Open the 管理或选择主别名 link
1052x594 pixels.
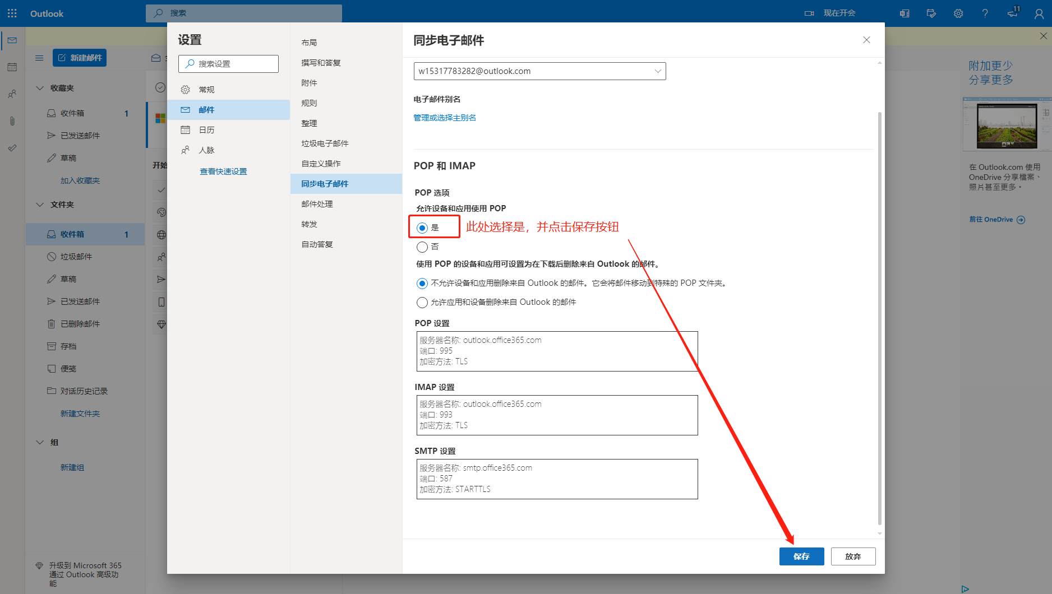tap(445, 118)
